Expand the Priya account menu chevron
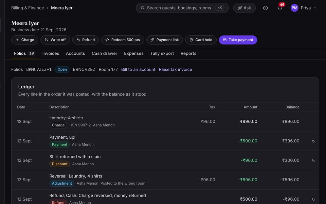326x204 pixels. (315, 8)
